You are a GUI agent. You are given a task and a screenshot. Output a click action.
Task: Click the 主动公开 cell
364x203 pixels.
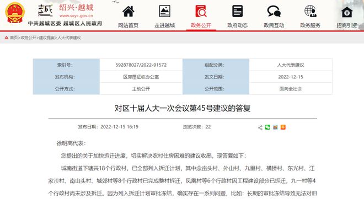click(x=141, y=89)
